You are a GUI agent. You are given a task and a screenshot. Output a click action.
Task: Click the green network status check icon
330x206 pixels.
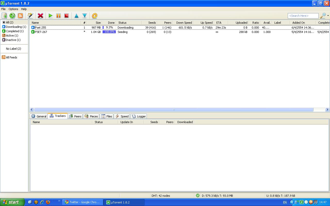(198, 196)
